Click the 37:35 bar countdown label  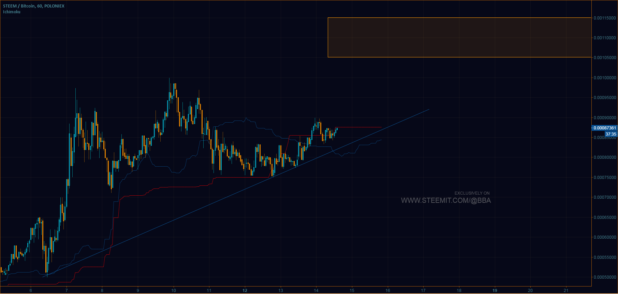coord(611,134)
